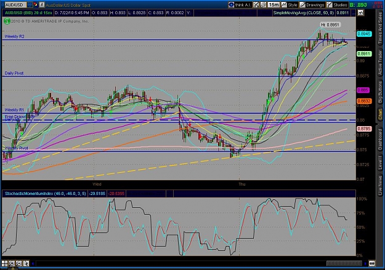This screenshot has height=270, width=385.
Task: Open the 15m timeframe selector
Action: tap(274, 5)
